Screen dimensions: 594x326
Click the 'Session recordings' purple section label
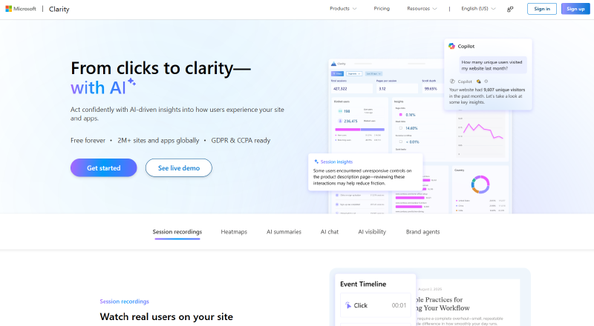(x=124, y=302)
